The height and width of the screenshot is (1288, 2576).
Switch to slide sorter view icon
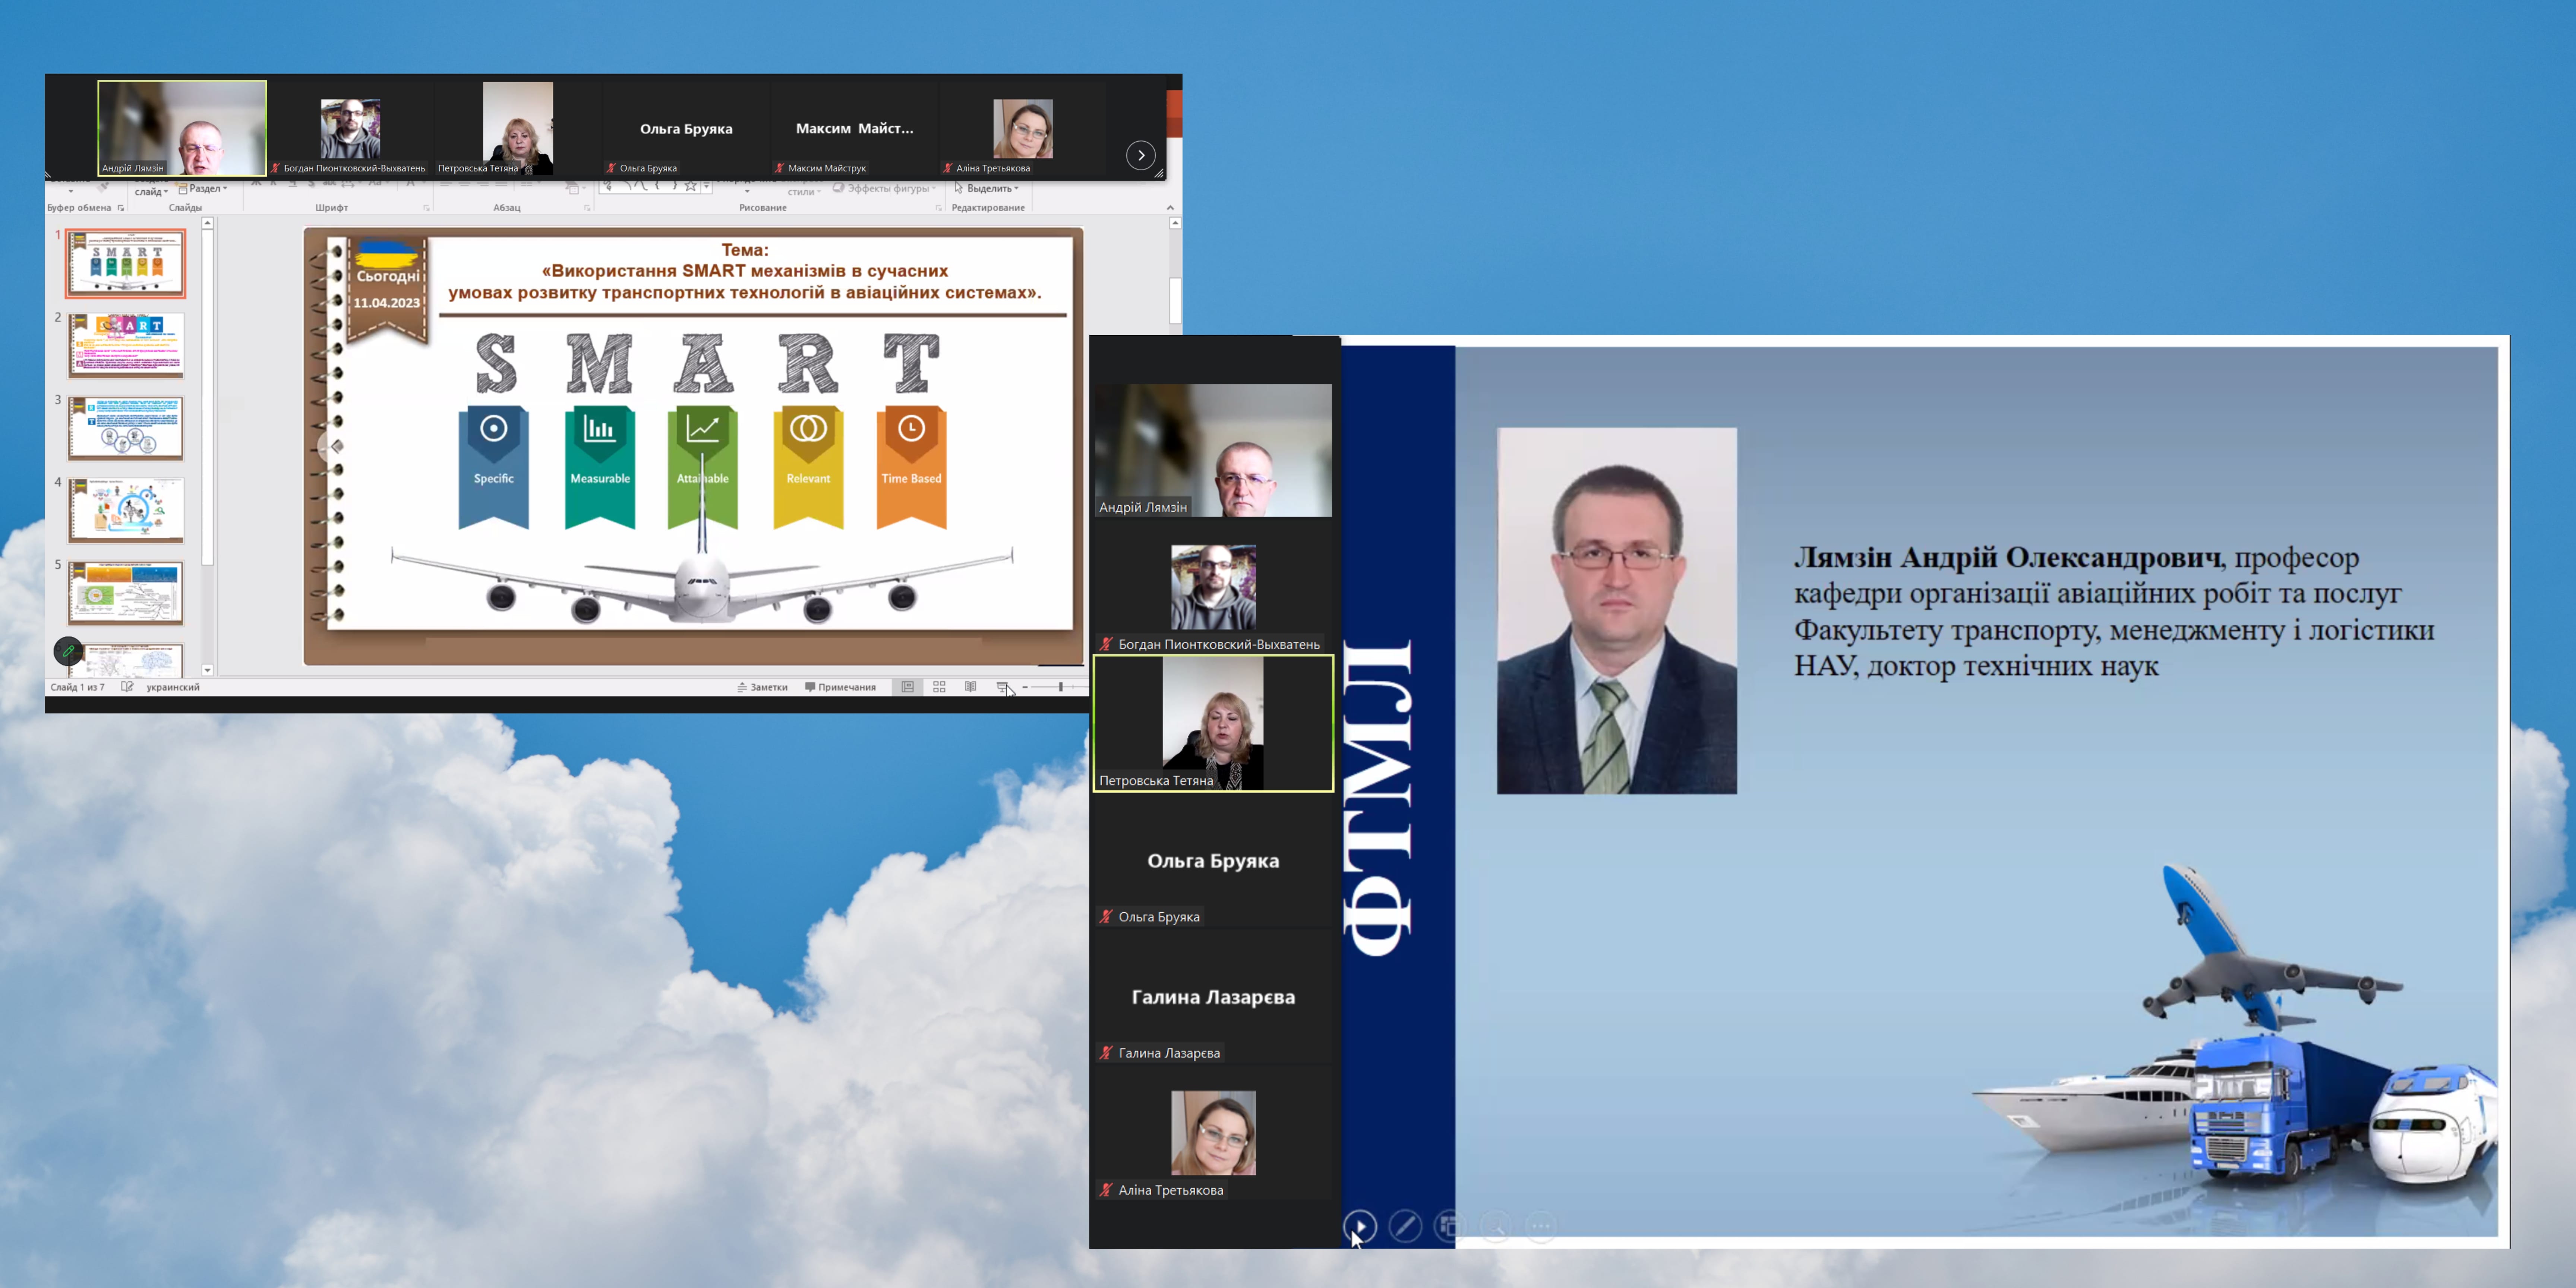(x=939, y=687)
